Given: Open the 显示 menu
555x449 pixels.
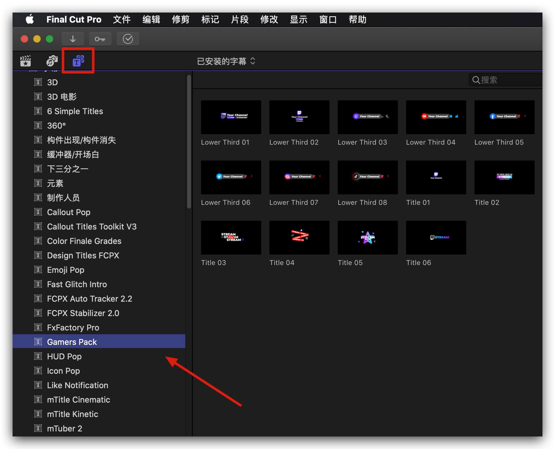Looking at the screenshot, I should 299,19.
